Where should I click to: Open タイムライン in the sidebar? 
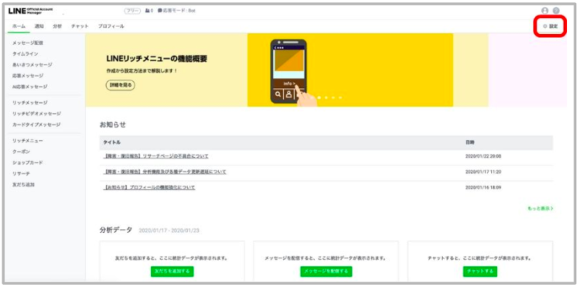25,53
